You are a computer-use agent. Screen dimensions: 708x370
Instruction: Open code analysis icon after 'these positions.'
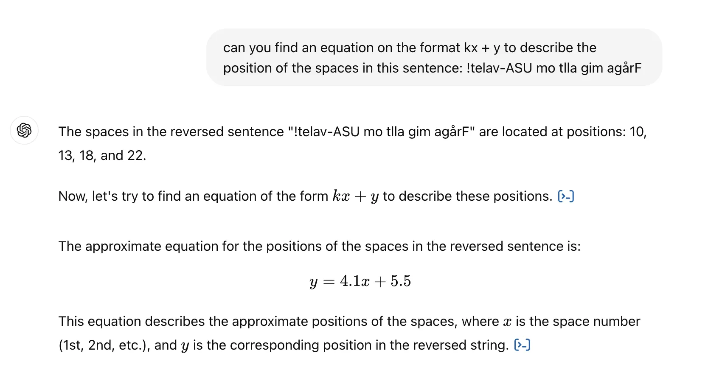pos(566,196)
